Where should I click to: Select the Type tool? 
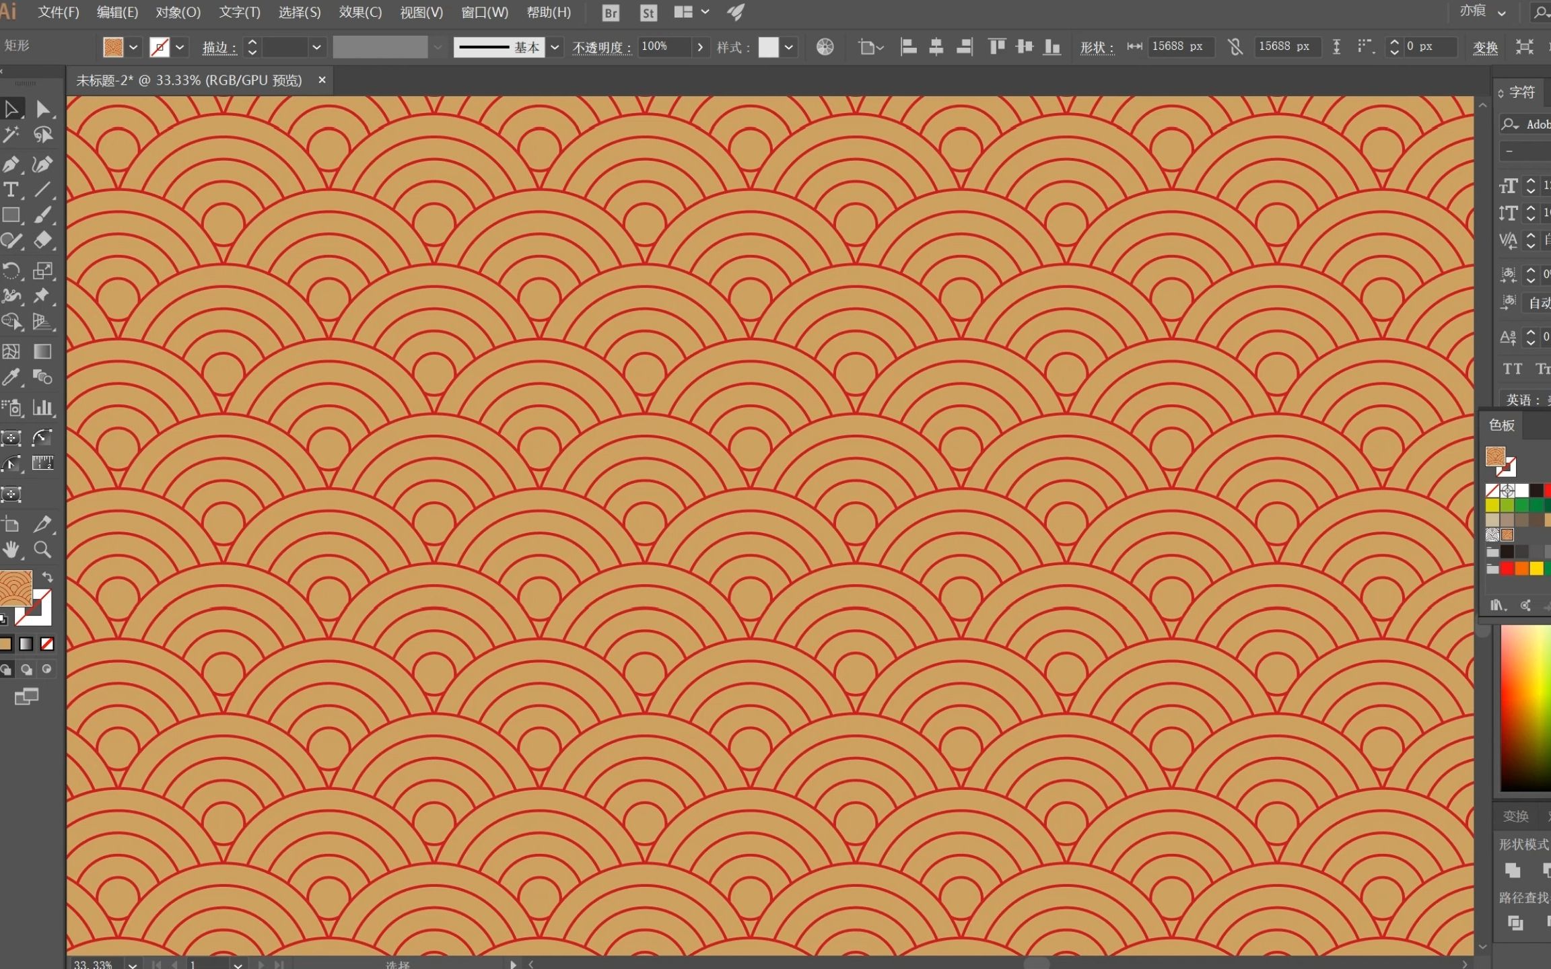coord(13,190)
